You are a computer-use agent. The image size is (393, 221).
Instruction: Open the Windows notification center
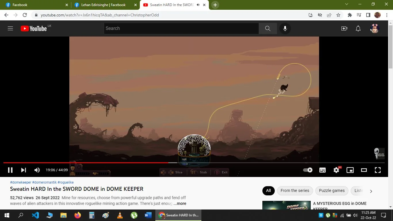tap(384, 215)
